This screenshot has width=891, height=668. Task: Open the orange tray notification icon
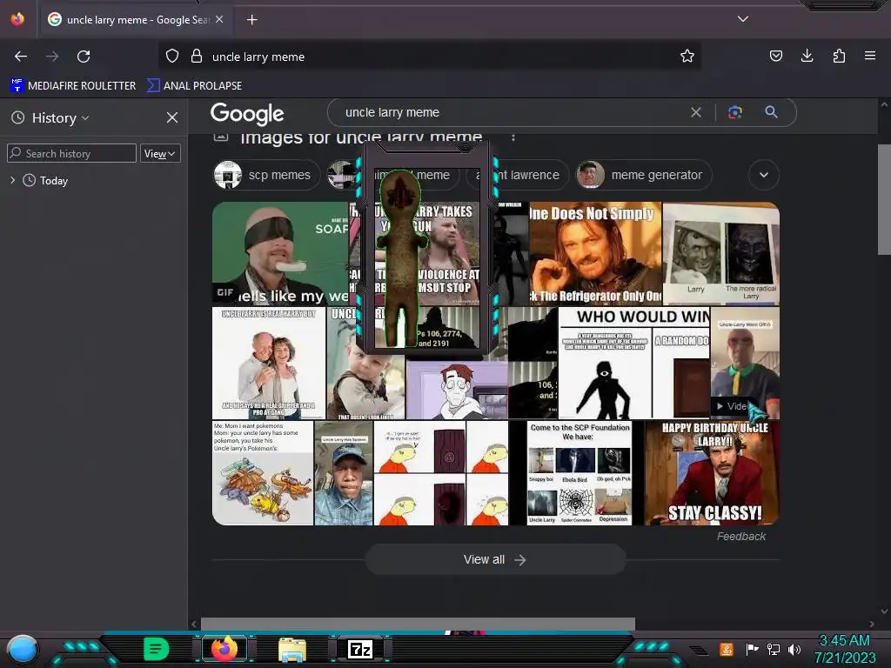pyautogui.click(x=727, y=649)
